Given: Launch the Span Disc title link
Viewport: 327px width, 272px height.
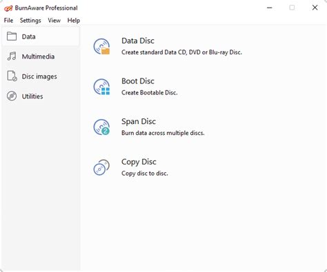Looking at the screenshot, I should [x=139, y=122].
